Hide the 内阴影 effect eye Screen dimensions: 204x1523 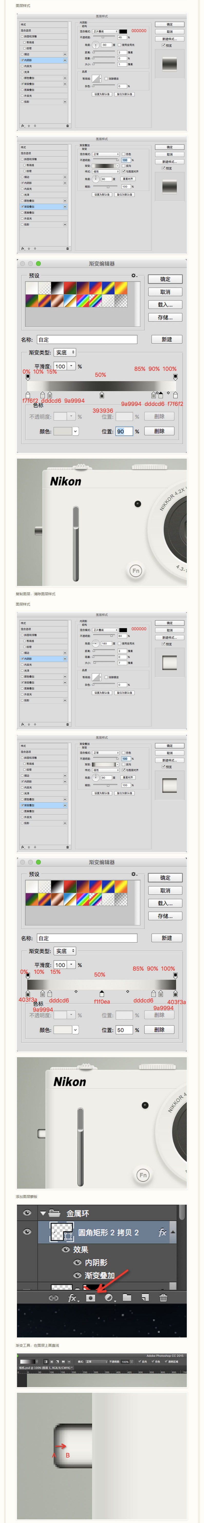(77, 1262)
